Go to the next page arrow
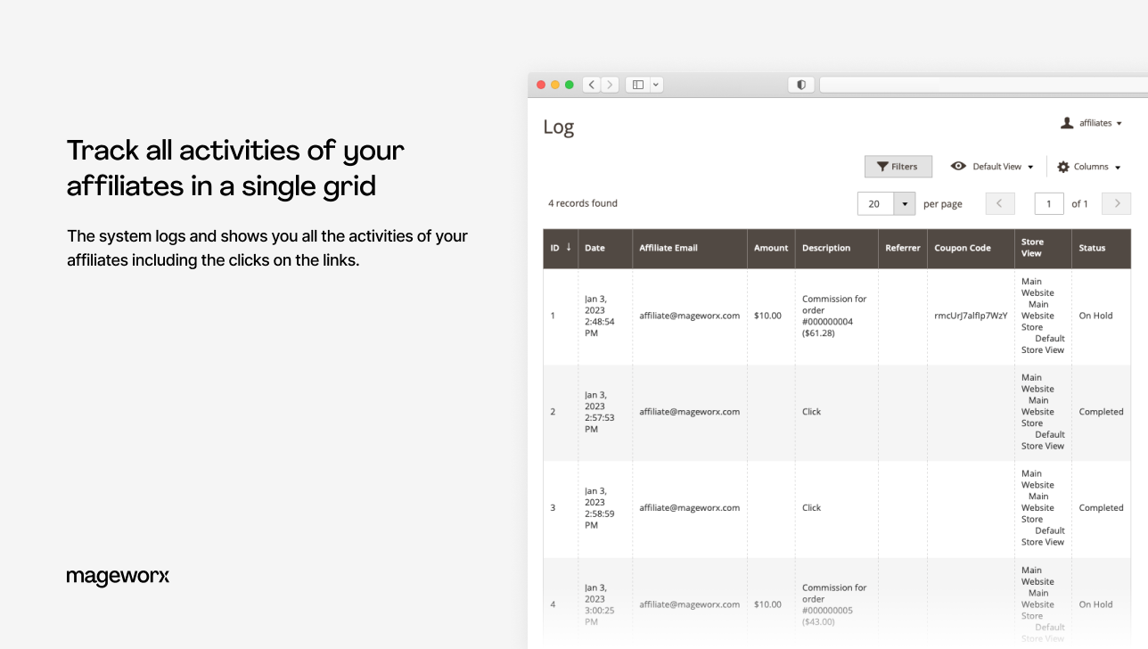 click(x=1117, y=204)
